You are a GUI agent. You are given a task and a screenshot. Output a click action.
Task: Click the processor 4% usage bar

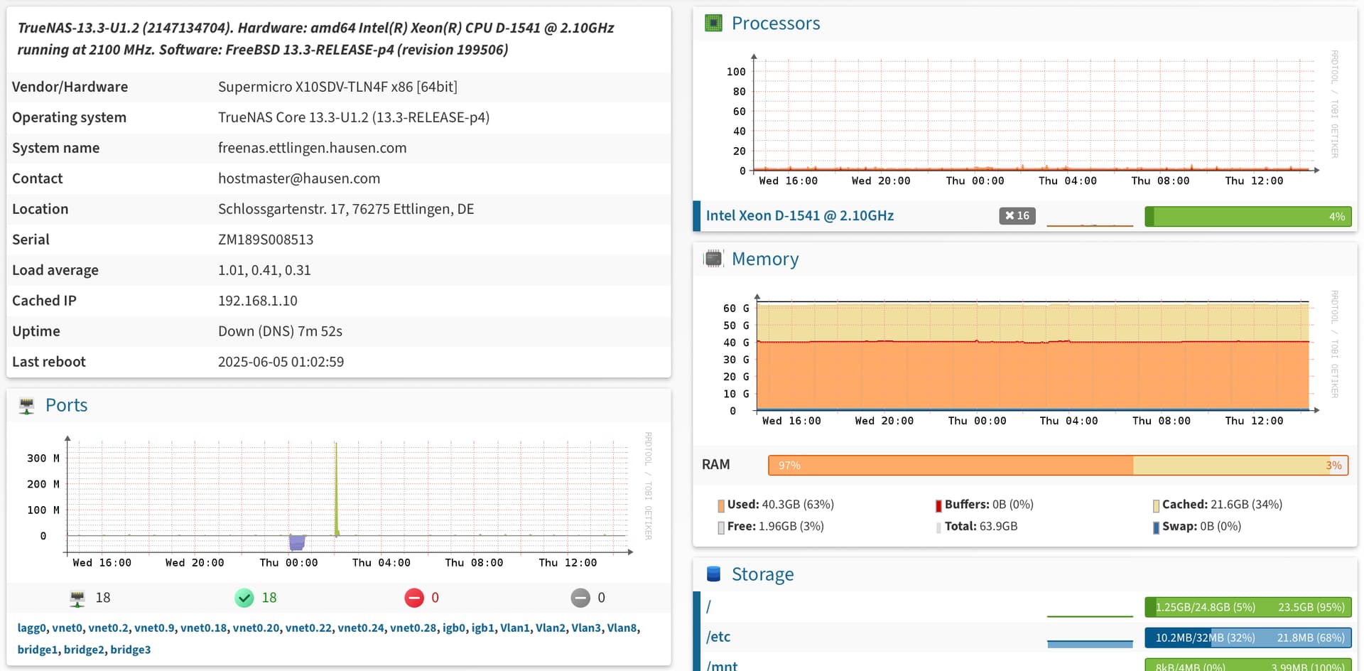(x=1248, y=216)
